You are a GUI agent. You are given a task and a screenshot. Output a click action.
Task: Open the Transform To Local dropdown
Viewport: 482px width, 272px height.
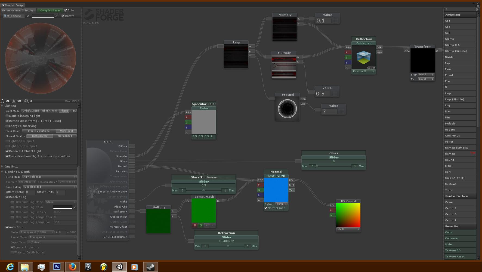coord(426,79)
